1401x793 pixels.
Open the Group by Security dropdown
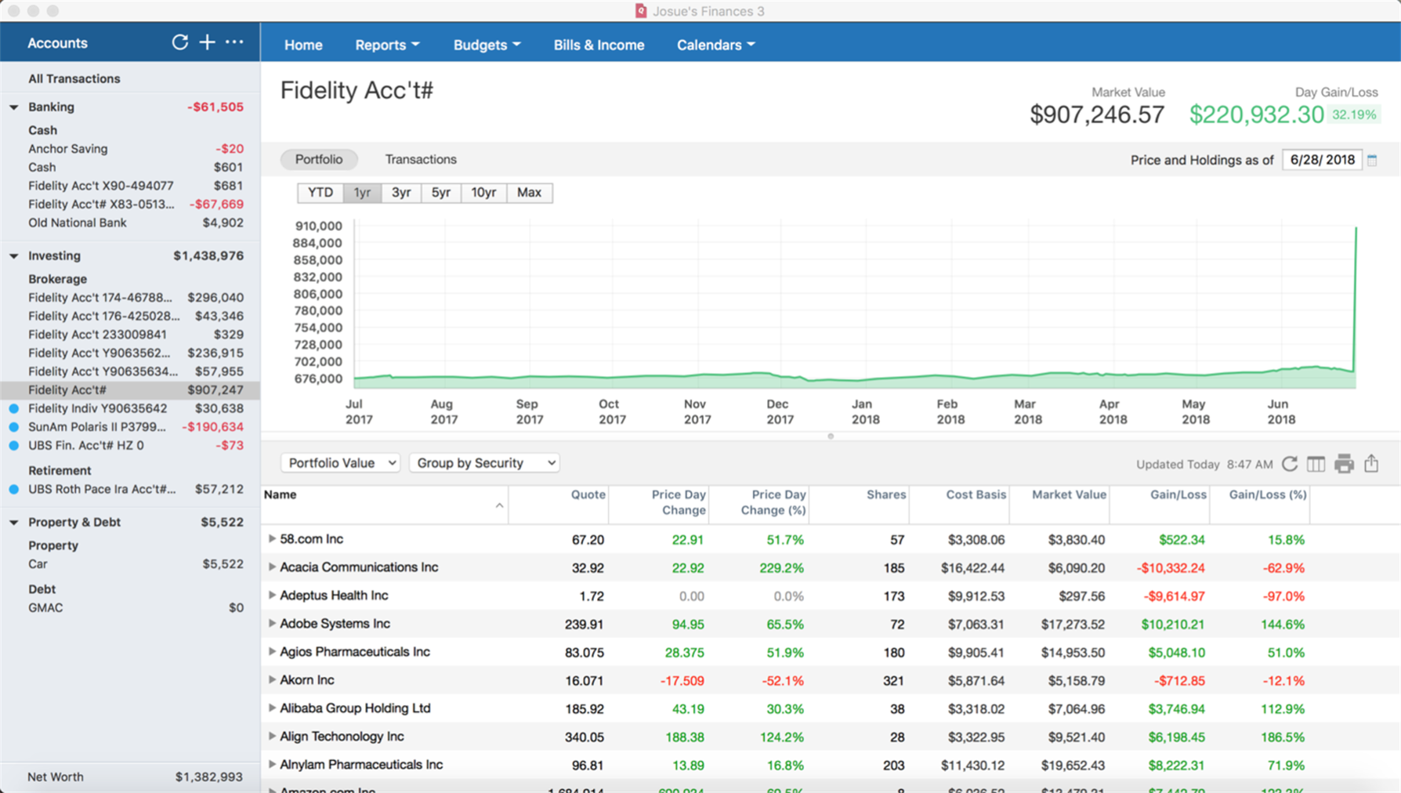pos(485,463)
